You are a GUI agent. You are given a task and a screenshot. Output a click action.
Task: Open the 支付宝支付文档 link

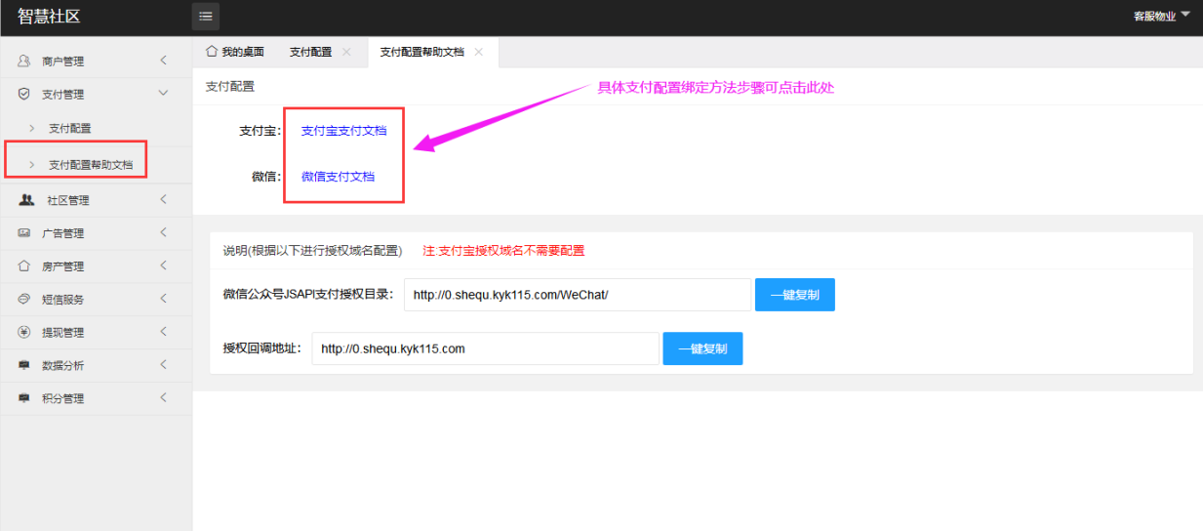343,131
